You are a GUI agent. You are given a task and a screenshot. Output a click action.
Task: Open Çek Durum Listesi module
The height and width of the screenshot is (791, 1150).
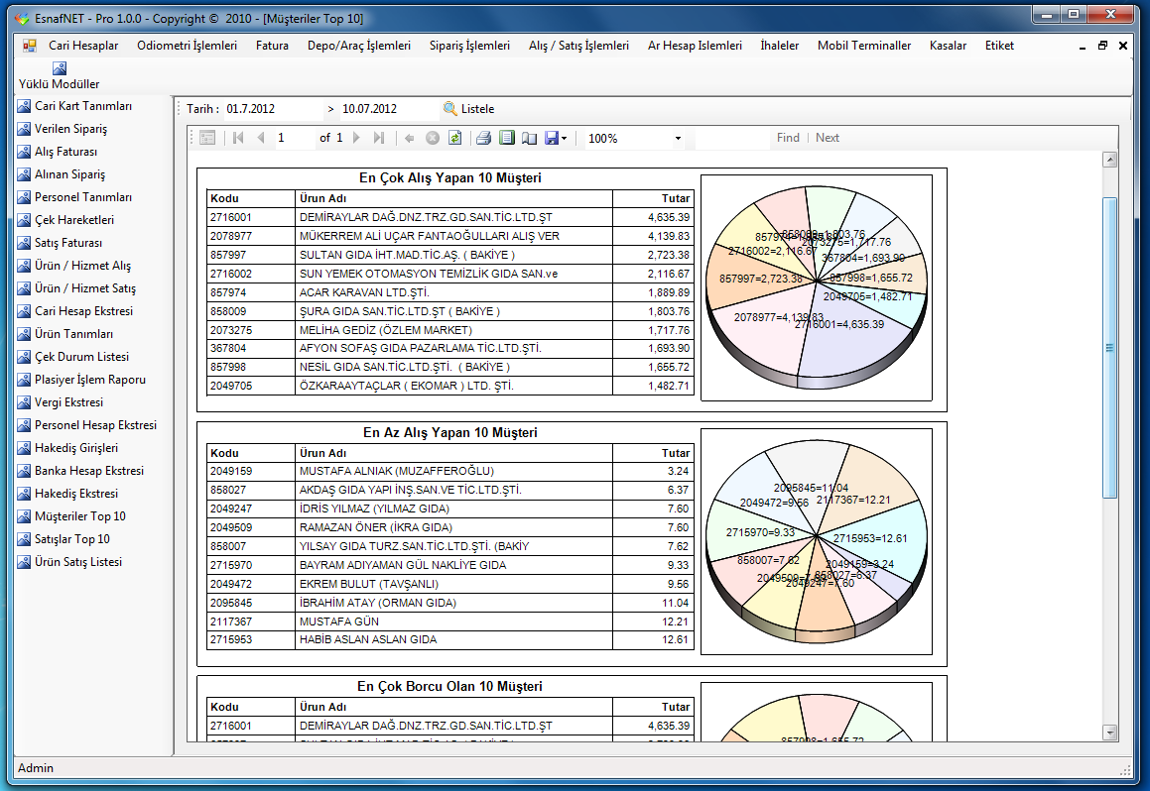click(73, 357)
